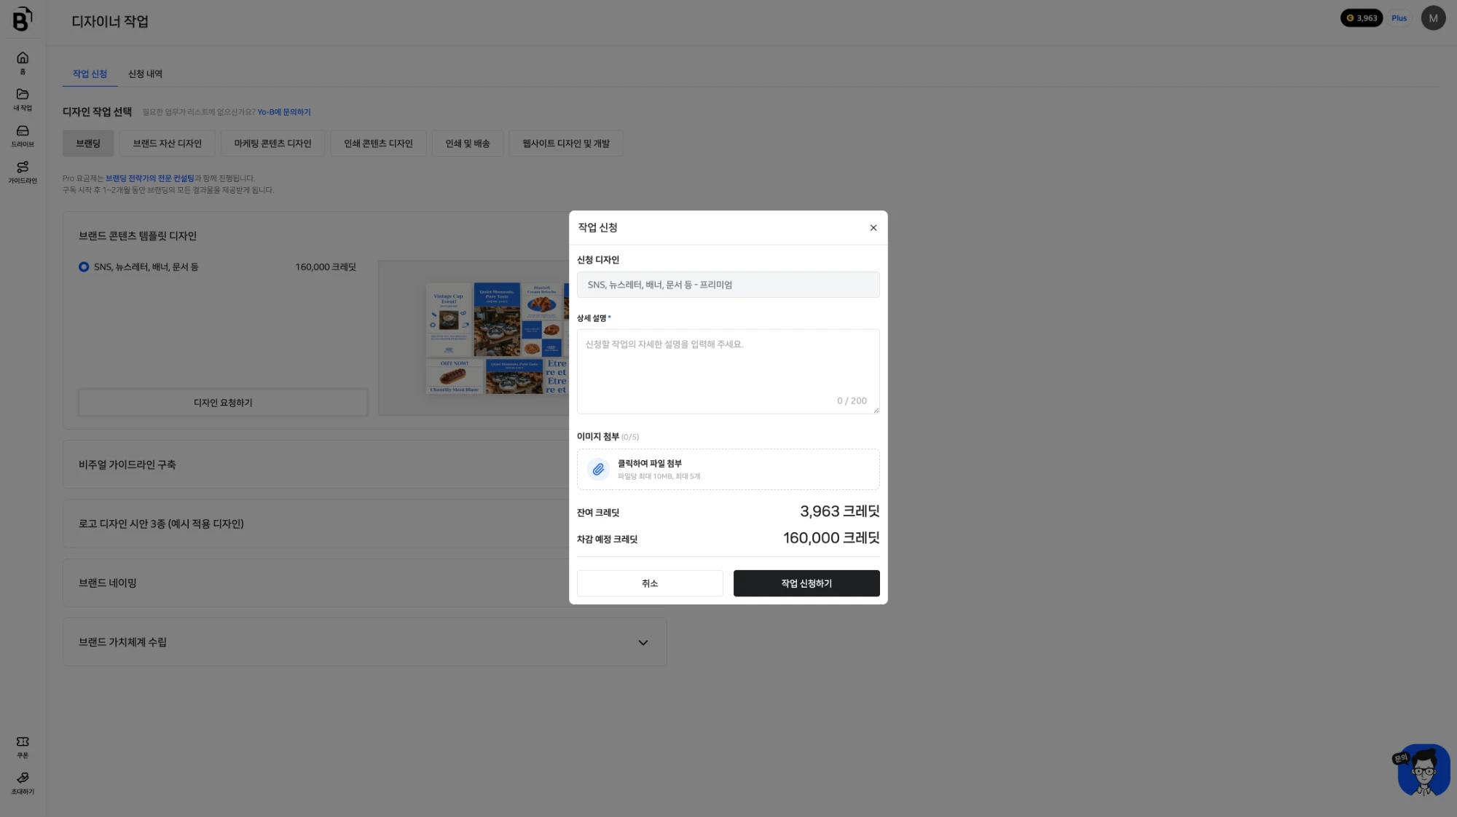
Task: Open 드라이브 in the sidebar
Action: (x=23, y=135)
